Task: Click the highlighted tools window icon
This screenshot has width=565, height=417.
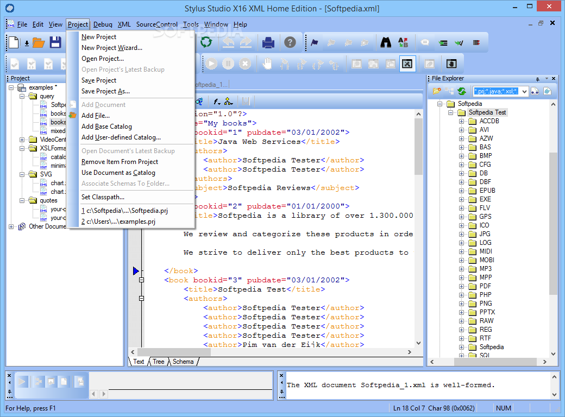Action: [407, 64]
